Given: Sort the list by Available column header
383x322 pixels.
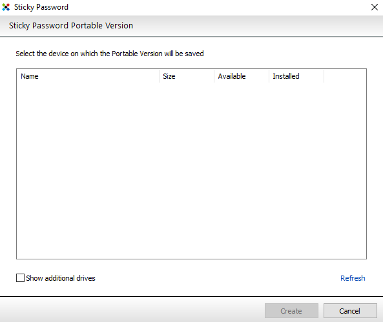Looking at the screenshot, I should [x=242, y=76].
